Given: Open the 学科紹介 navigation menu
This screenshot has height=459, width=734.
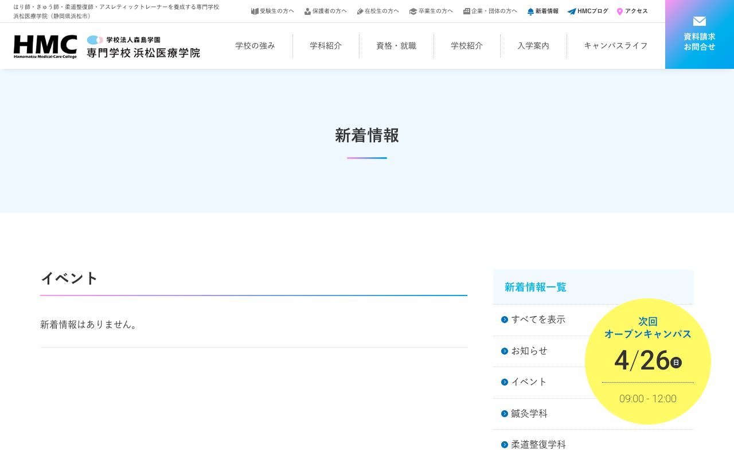Looking at the screenshot, I should [326, 45].
